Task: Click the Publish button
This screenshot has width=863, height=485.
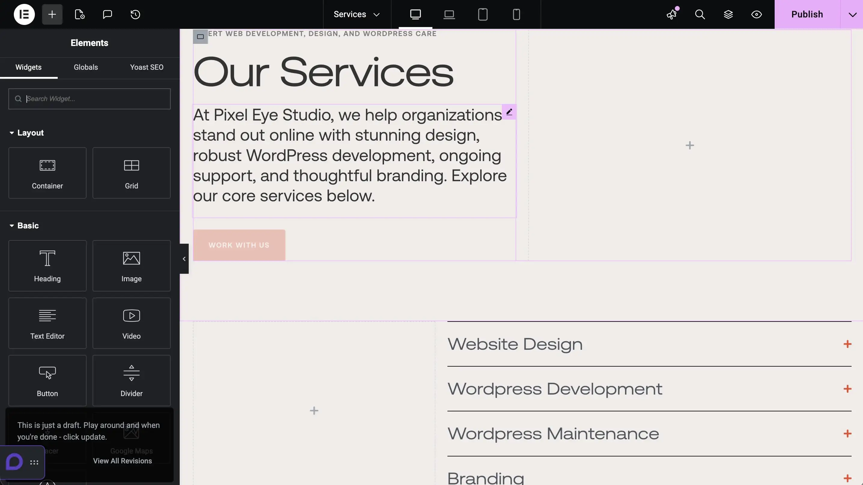Action: coord(807,14)
